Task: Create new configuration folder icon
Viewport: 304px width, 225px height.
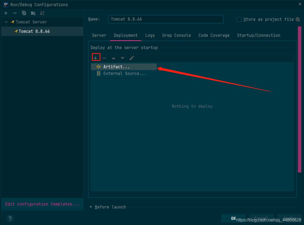Action: (33, 13)
